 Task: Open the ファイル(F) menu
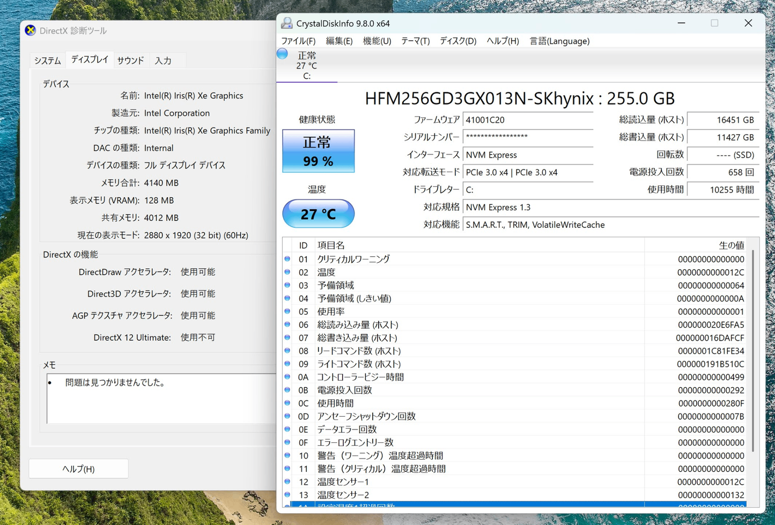pos(298,41)
